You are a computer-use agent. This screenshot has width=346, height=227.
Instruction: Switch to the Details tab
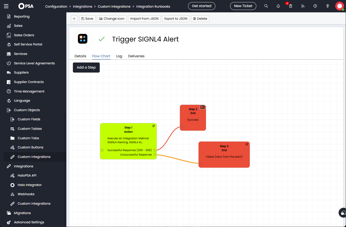[80, 56]
